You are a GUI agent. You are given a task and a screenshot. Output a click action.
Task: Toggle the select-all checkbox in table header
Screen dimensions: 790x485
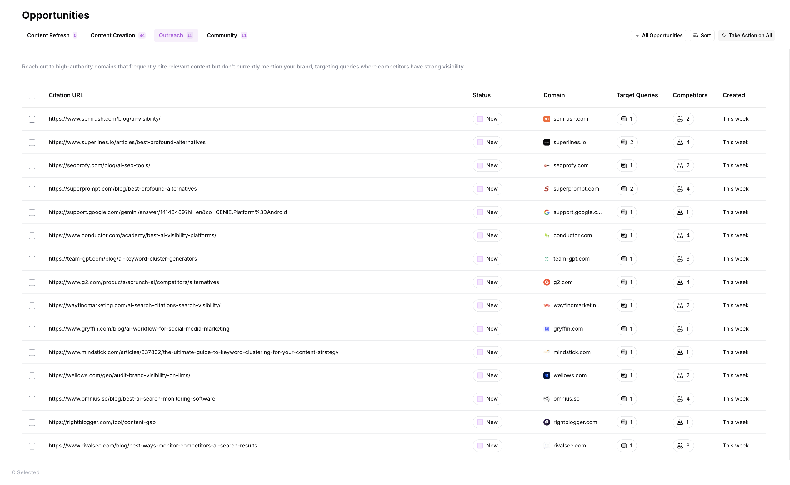(x=32, y=96)
